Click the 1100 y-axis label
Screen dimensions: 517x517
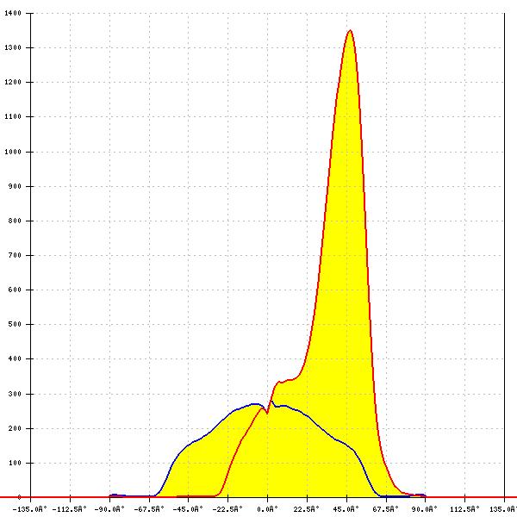(13, 116)
